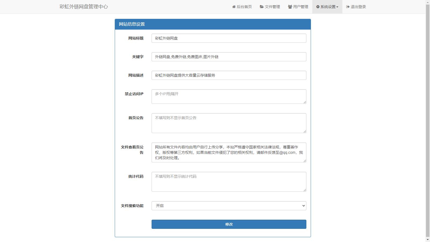Open the 彩虹外链网盘管理中心 brand link
The height and width of the screenshot is (242, 430).
tap(84, 7)
